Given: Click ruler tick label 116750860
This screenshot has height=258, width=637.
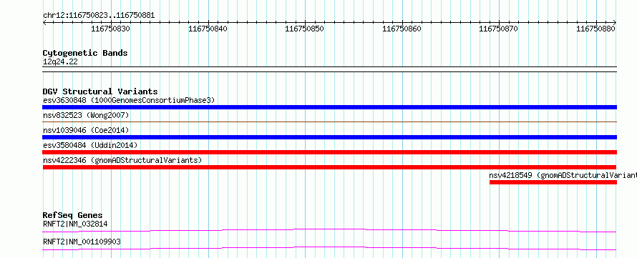Looking at the screenshot, I should (402, 29).
